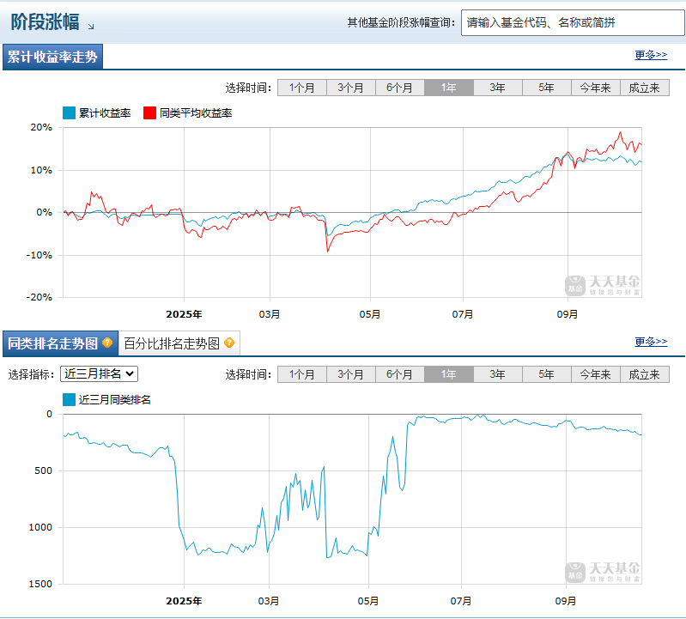
Task: Click the help icon on 同类排名走势图 tab
Action: pos(107,343)
